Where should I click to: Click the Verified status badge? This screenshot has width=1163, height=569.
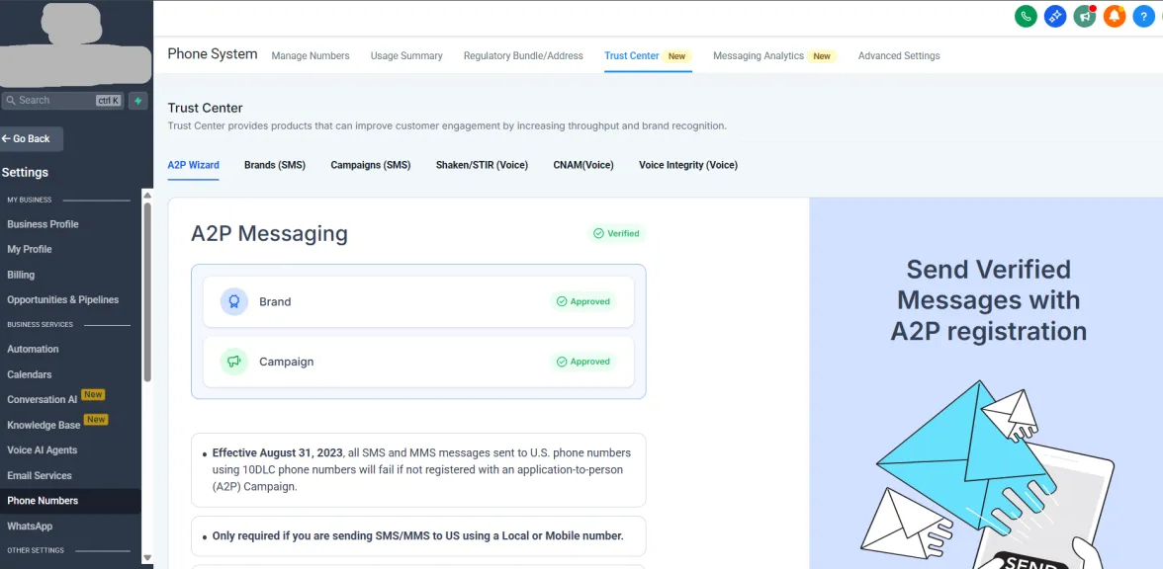click(616, 233)
